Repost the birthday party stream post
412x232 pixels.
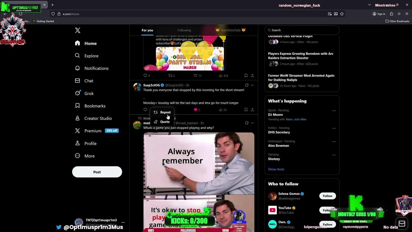[170, 76]
